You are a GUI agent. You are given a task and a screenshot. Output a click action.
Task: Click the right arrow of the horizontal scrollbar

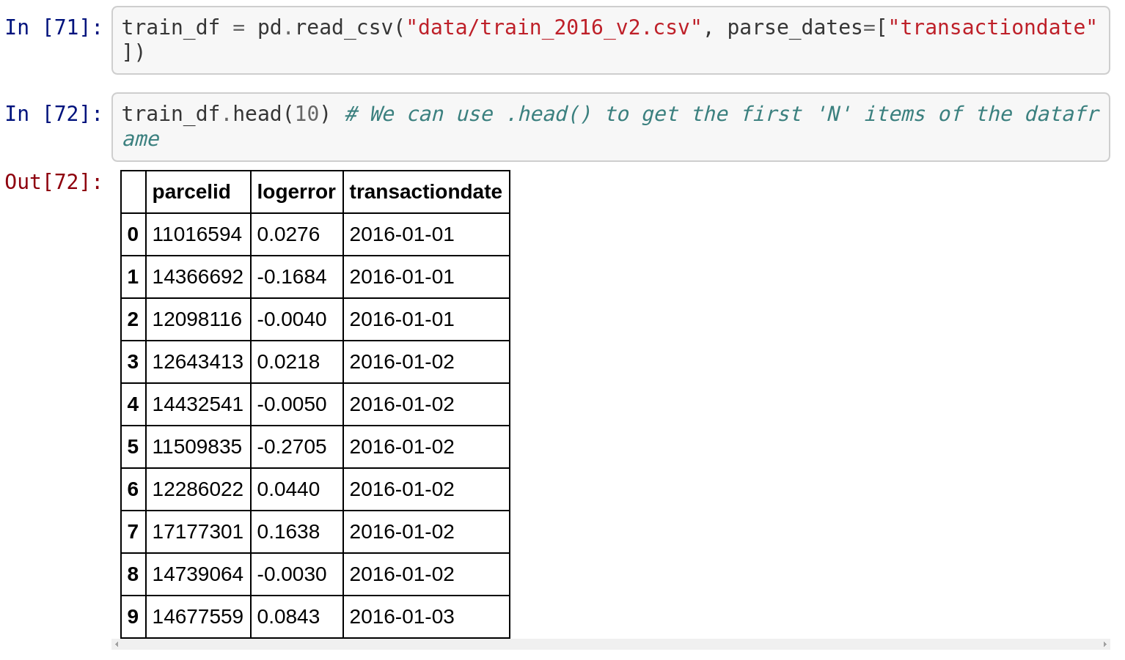click(1104, 644)
